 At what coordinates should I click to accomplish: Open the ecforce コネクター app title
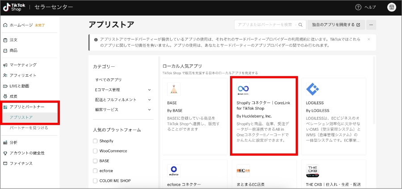coord(184,185)
